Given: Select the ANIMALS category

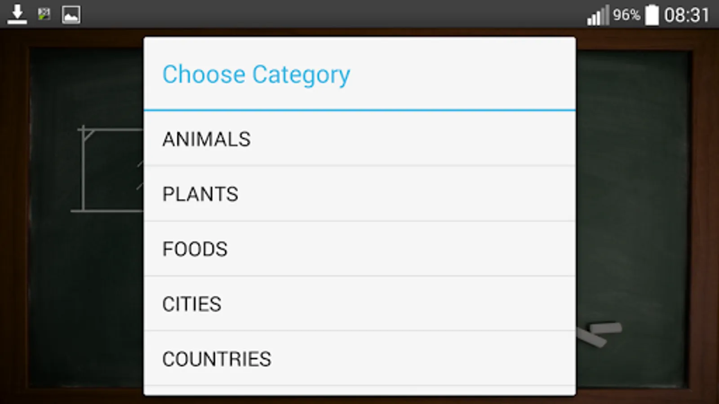Looking at the screenshot, I should click(x=359, y=139).
